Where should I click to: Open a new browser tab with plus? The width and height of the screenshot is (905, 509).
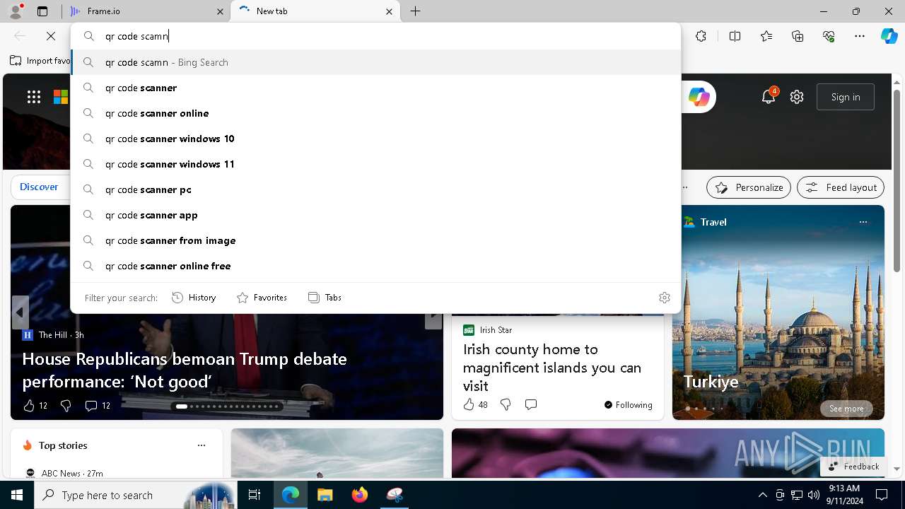click(416, 11)
